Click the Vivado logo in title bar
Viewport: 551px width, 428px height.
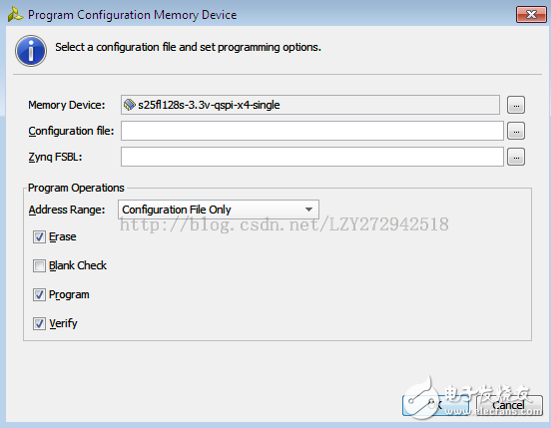(x=15, y=15)
